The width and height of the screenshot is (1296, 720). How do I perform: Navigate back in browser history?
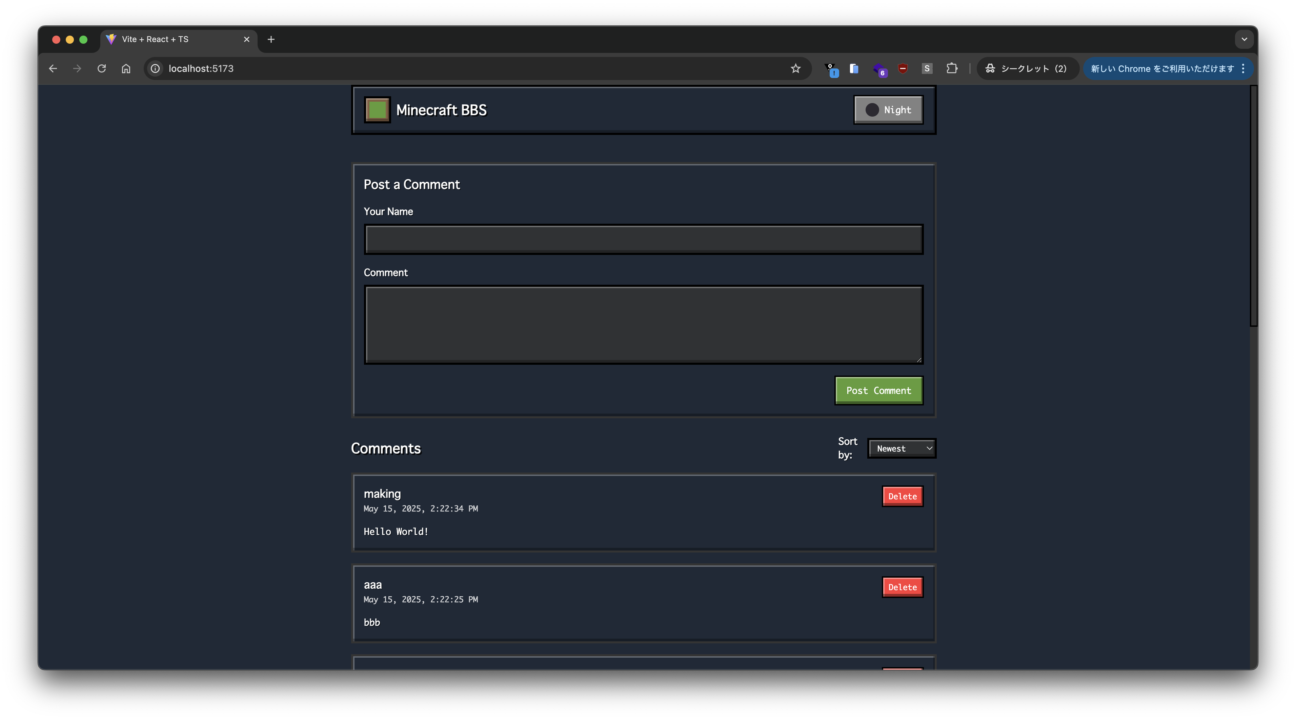point(53,68)
